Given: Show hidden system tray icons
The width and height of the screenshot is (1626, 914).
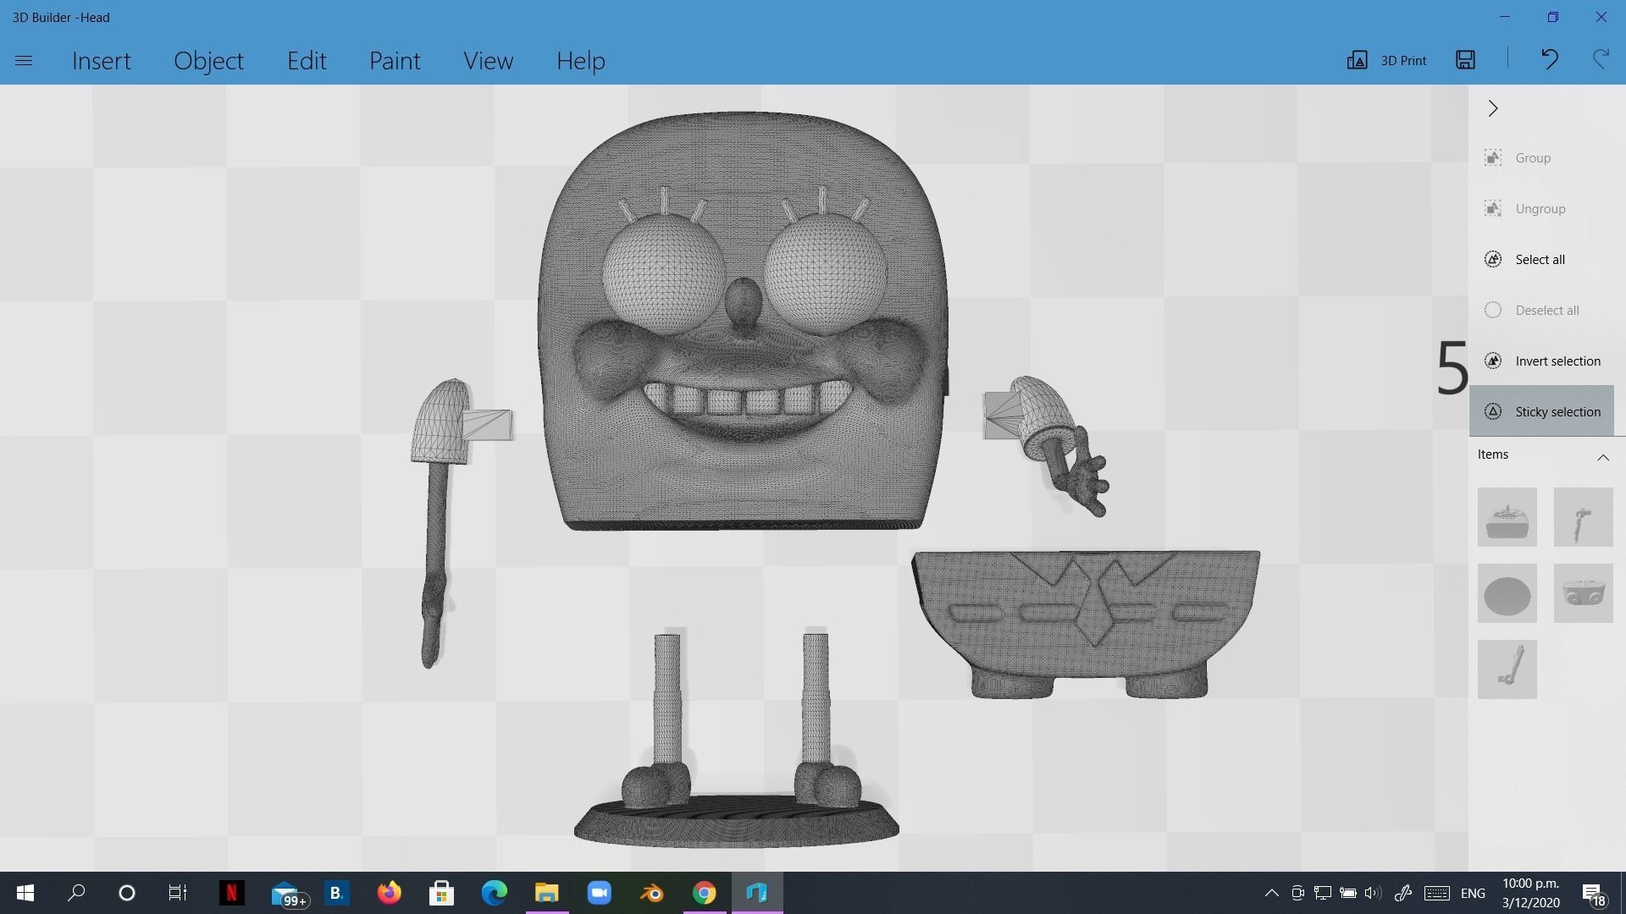Looking at the screenshot, I should coord(1271,893).
